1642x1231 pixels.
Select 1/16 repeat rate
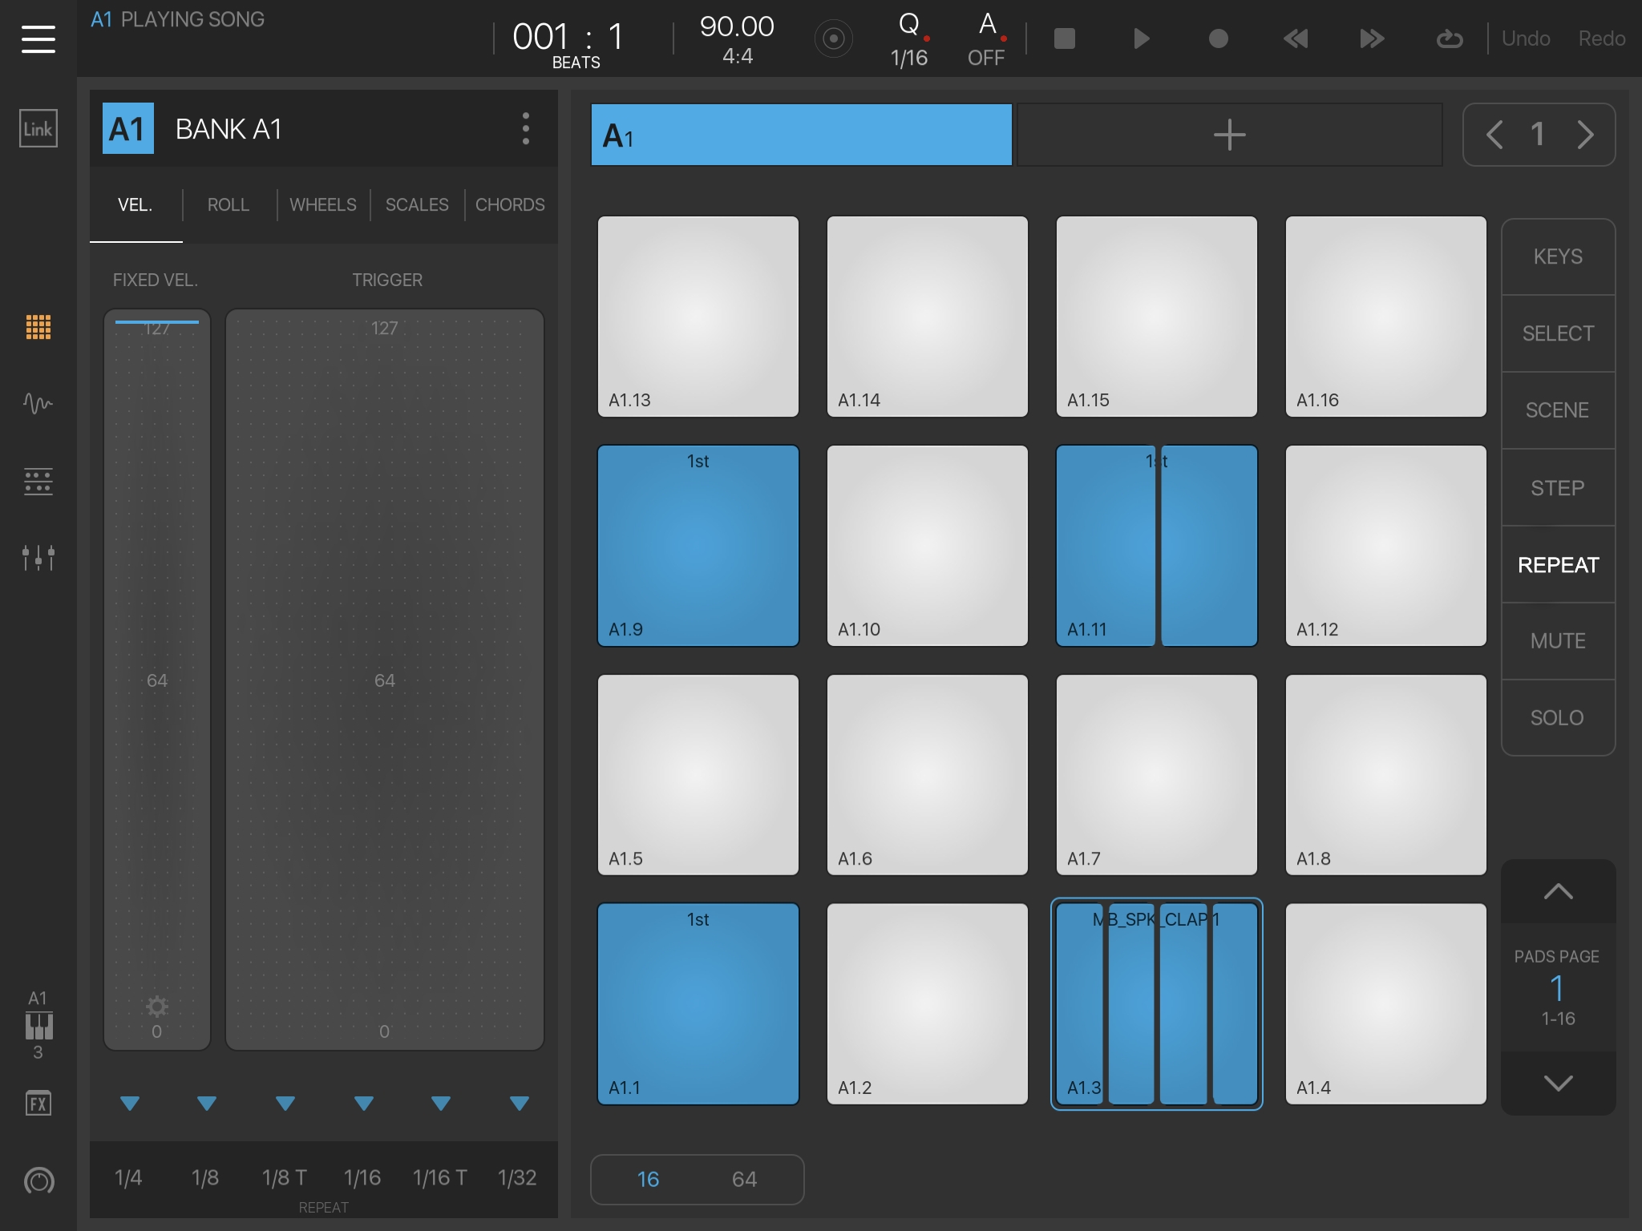(x=362, y=1177)
